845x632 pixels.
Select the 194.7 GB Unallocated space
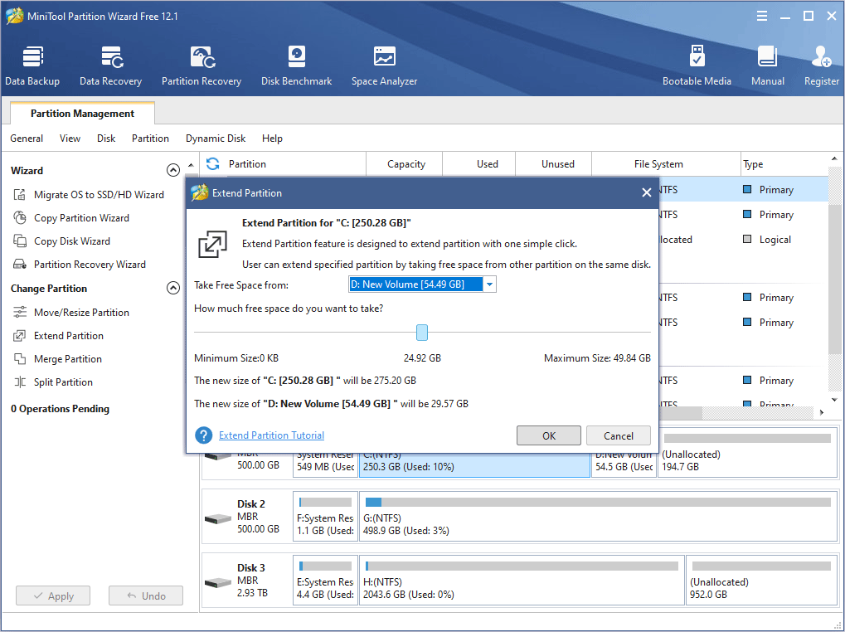tap(747, 455)
